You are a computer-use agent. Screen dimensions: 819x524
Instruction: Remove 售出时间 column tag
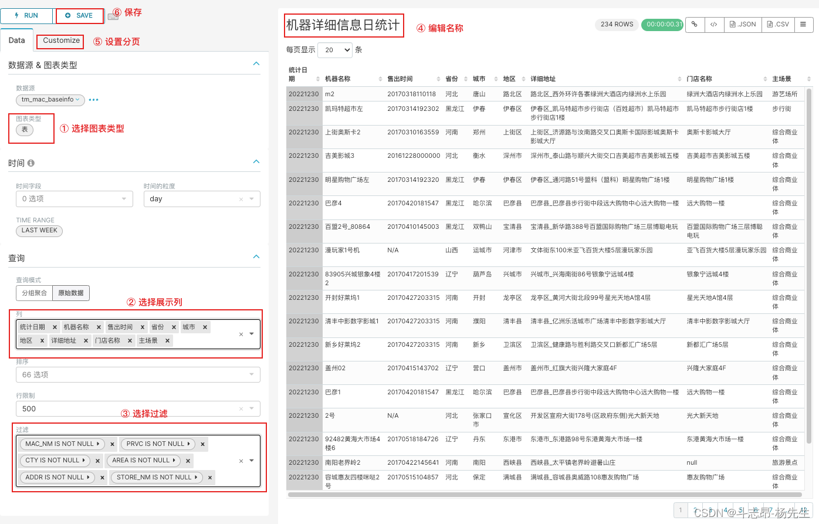[142, 327]
